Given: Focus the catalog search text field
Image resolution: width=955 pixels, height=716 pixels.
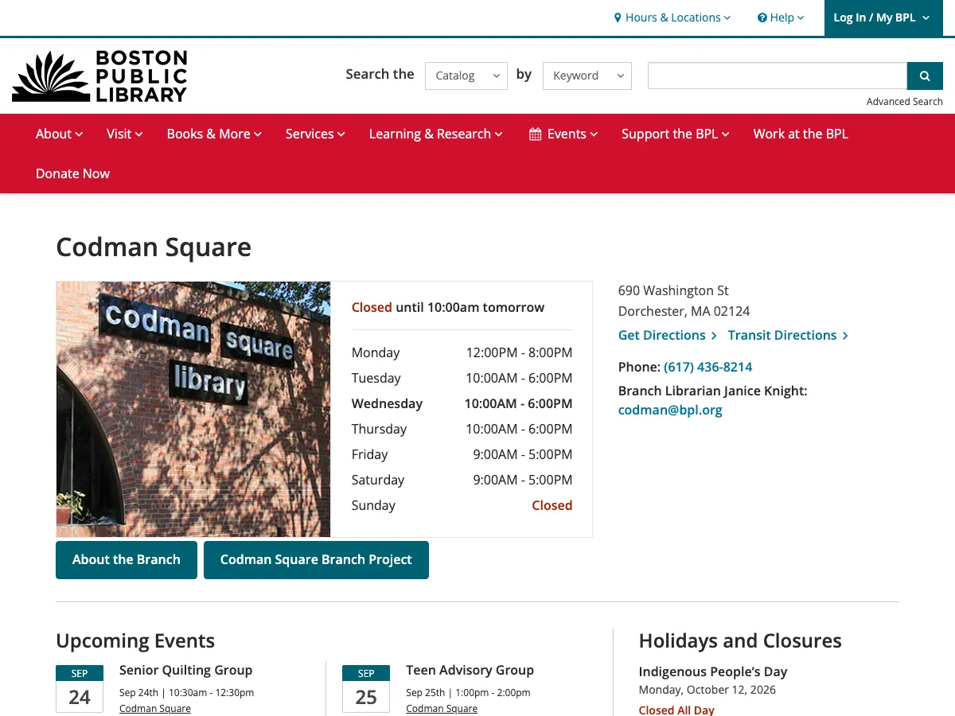Looking at the screenshot, I should (778, 76).
